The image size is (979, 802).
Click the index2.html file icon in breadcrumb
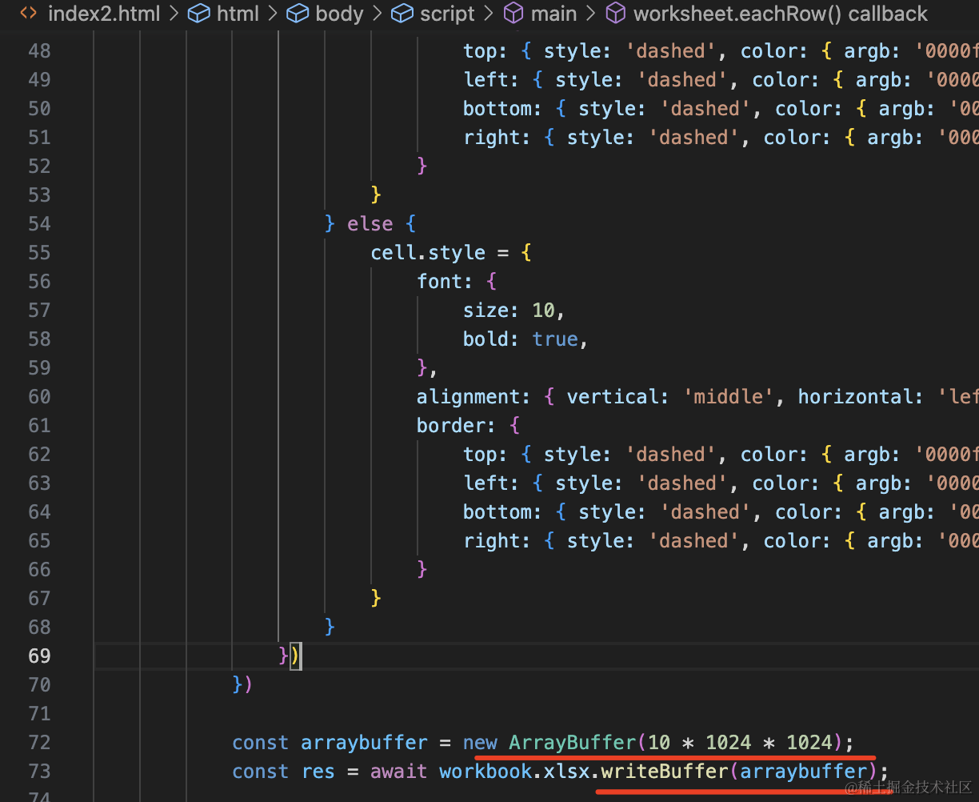point(29,14)
